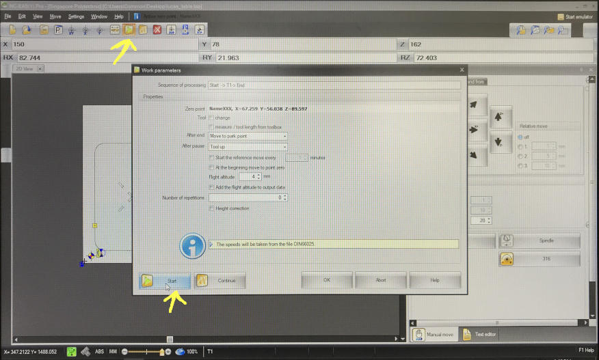The width and height of the screenshot is (599, 360).
Task: Click the measure tool icon before start icon
Action: point(115,29)
